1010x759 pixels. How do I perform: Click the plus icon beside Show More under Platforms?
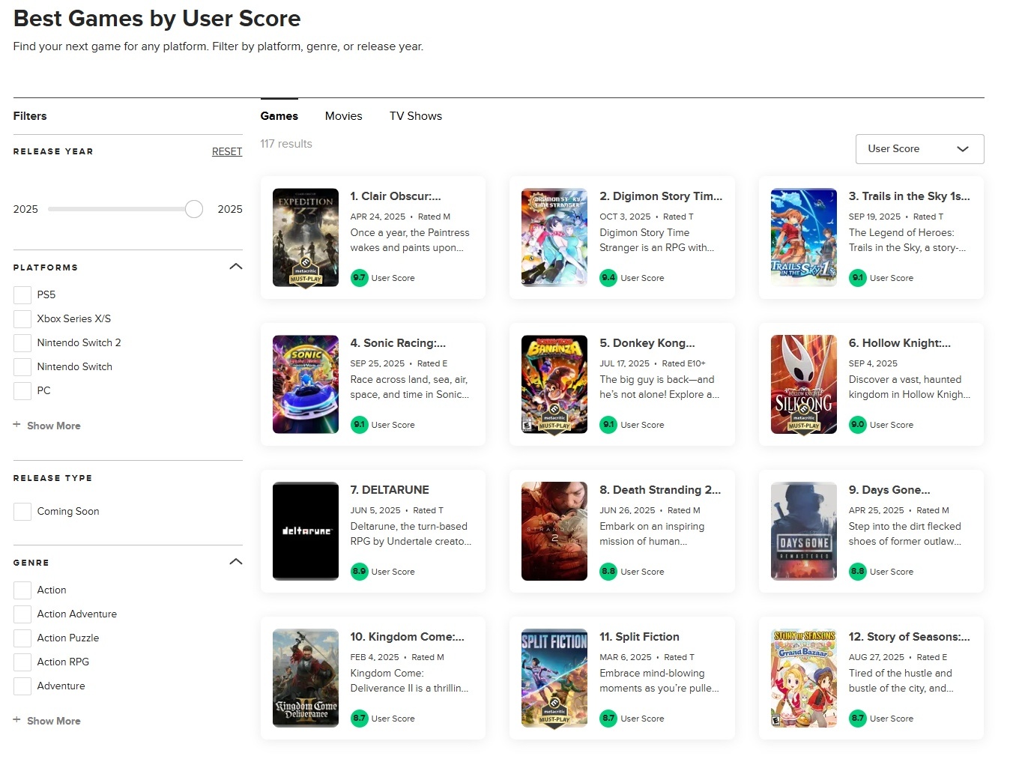(x=16, y=425)
